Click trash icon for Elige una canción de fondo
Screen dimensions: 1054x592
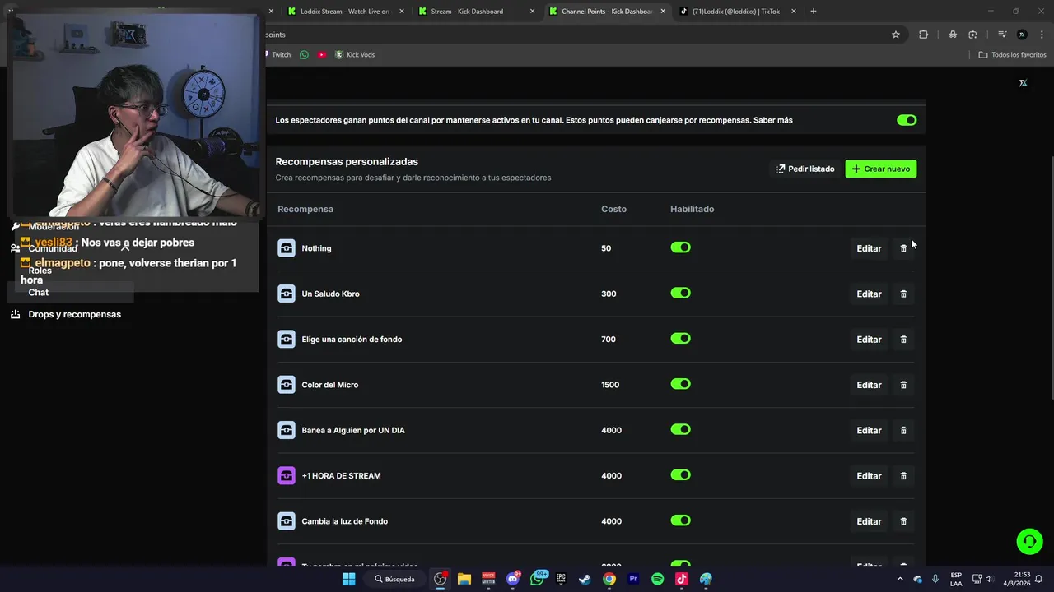903,340
